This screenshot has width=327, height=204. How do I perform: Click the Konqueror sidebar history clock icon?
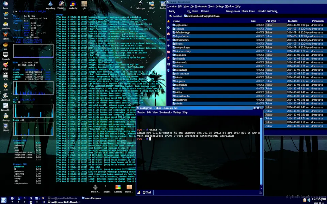click(x=168, y=28)
